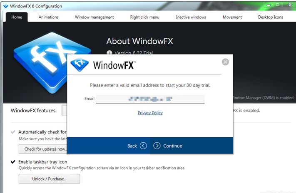296x193 pixels.
Task: Click the Check for updates now button
Action: pyautogui.click(x=43, y=149)
